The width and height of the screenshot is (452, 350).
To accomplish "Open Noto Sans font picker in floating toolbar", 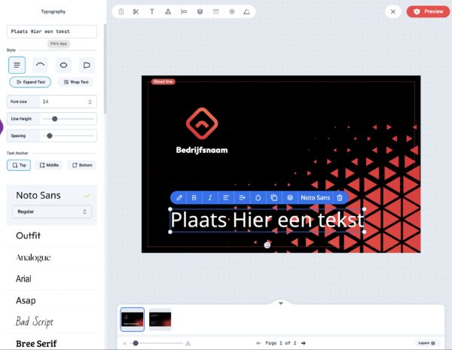I will 315,197.
